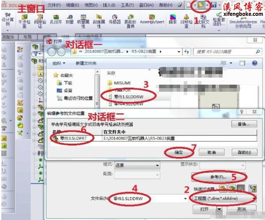Open the 传感器 sensor tool
Image resolution: width=265 pixels, height=220 pixels.
pos(115,19)
